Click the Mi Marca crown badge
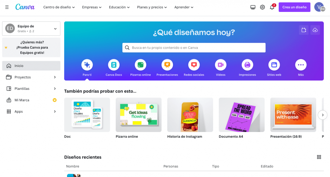 55,100
